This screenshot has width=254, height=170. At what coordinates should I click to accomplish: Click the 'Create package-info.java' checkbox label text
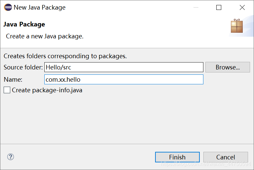[x=47, y=90]
